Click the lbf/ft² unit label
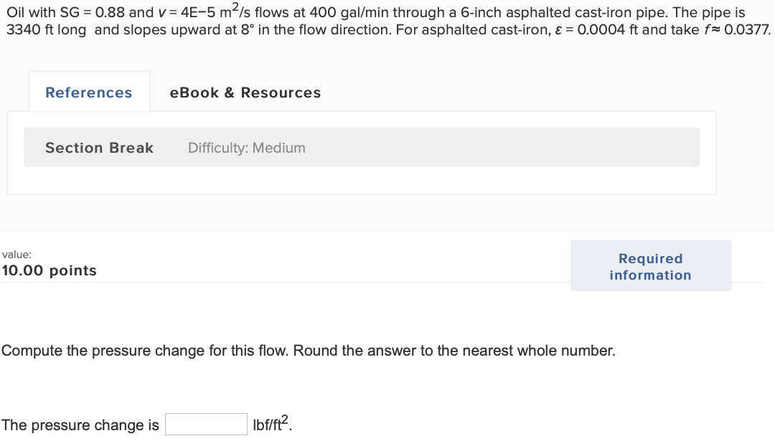The height and width of the screenshot is (446, 775). tap(269, 423)
